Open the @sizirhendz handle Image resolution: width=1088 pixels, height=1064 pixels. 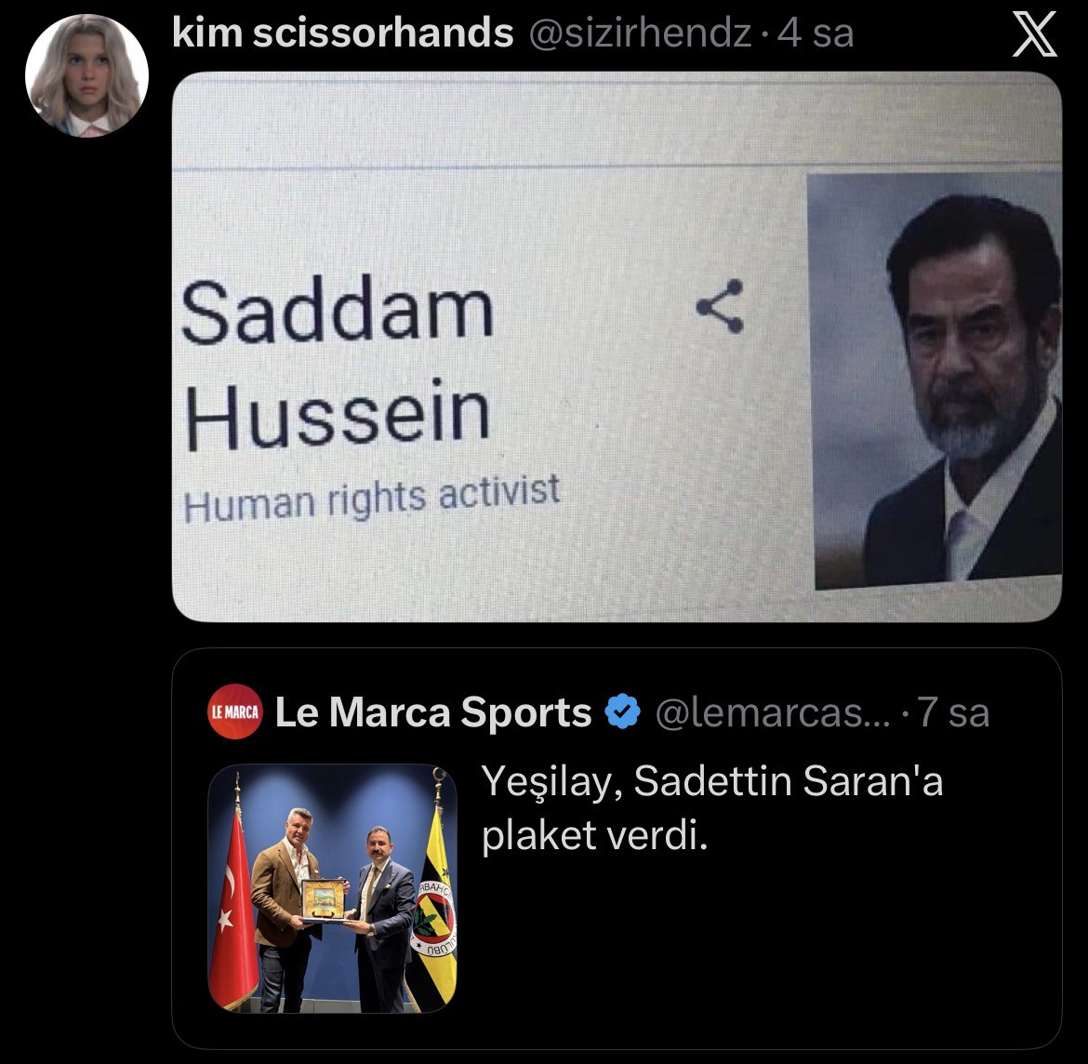(x=641, y=33)
